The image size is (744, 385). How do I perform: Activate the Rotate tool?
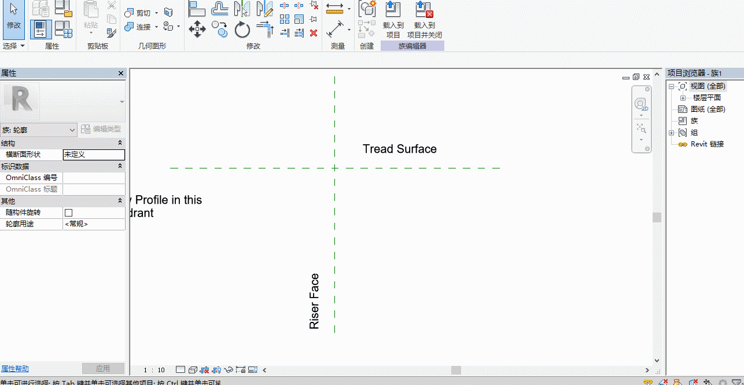tap(242, 29)
